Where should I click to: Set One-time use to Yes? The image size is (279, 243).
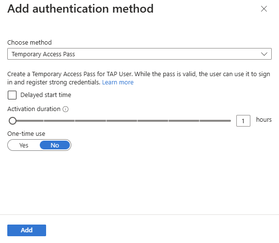click(24, 145)
